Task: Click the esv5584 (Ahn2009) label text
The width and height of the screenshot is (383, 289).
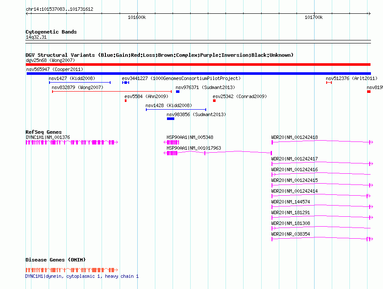Action: coord(146,96)
